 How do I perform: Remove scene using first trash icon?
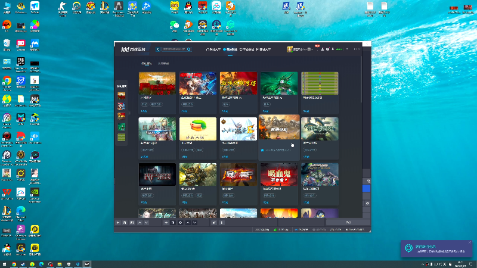pyautogui.click(x=125, y=223)
